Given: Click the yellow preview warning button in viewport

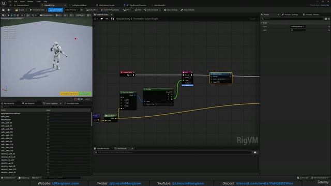Looking at the screenshot, I should click(x=69, y=94).
